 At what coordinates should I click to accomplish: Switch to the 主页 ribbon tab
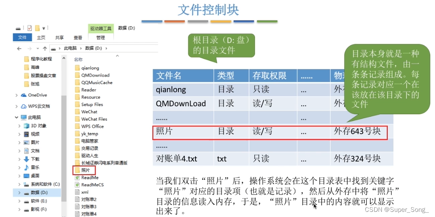[x=41, y=37]
